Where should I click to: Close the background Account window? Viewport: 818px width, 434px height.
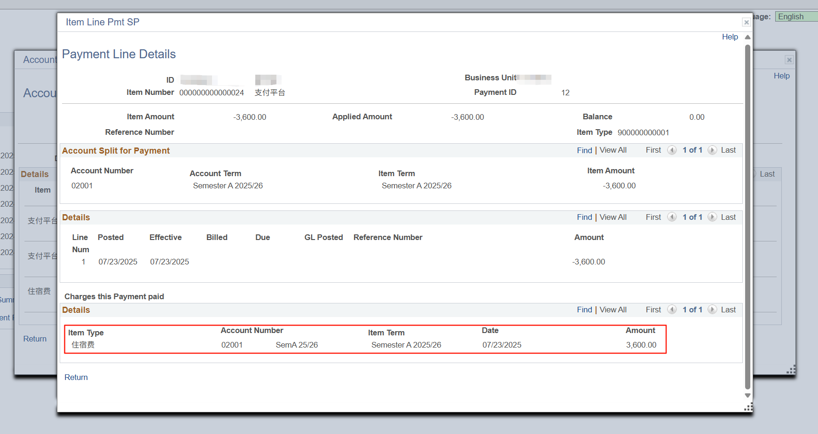click(789, 60)
